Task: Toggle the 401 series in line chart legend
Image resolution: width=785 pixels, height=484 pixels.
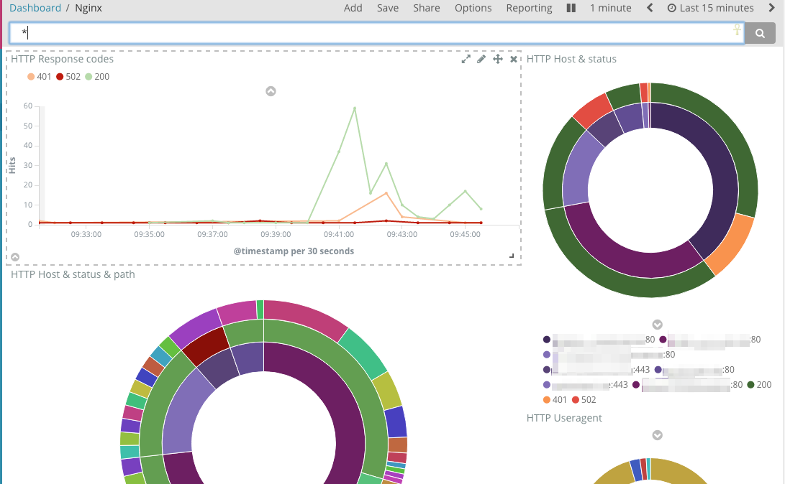Action: [x=40, y=76]
